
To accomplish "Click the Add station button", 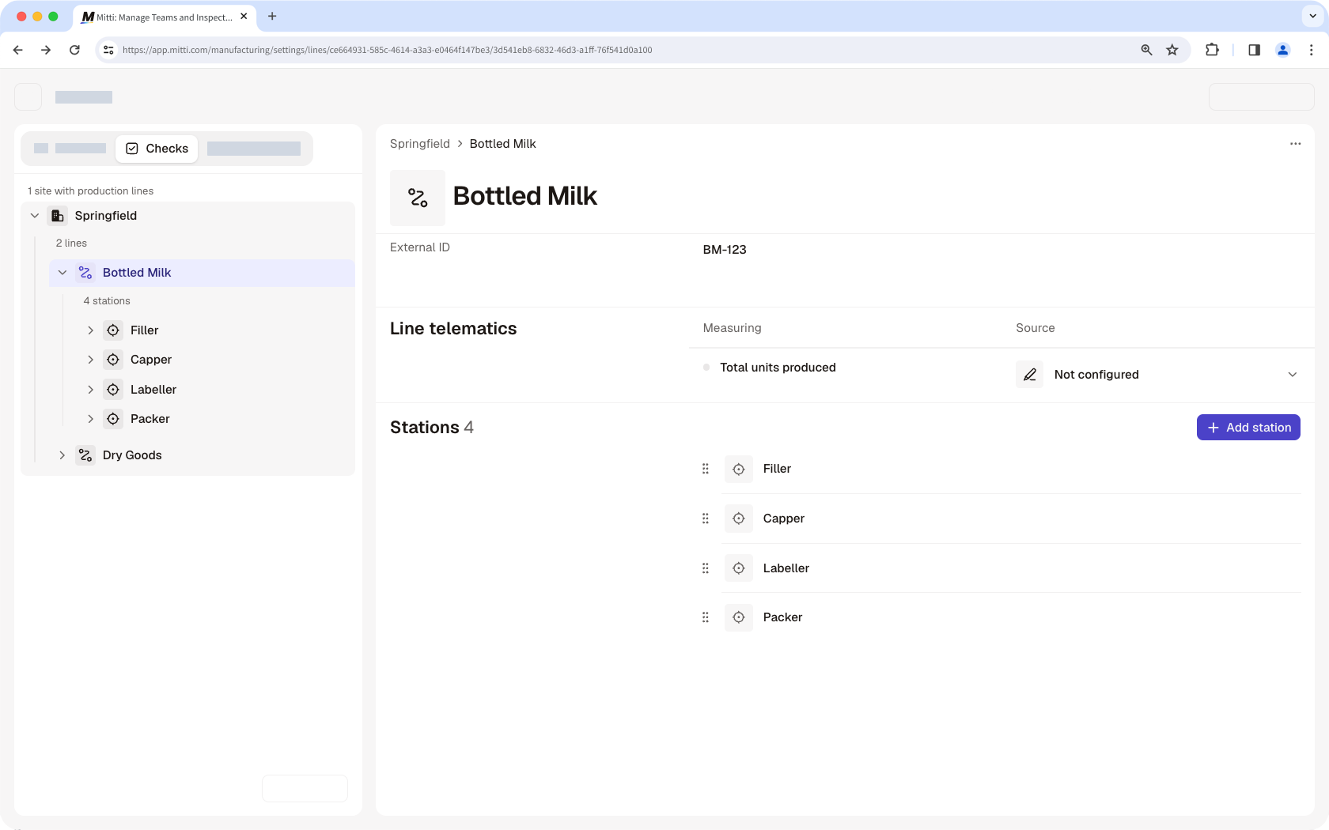I will coord(1248,428).
